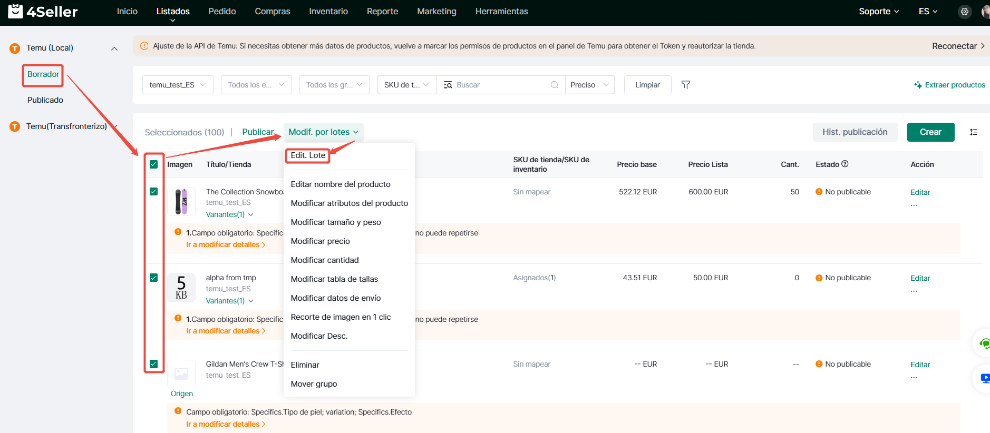Open Publicado in the sidebar
990x433 pixels.
tap(45, 100)
